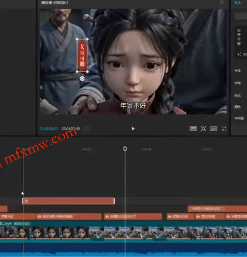
Task: Select the '年景不好' subtitle clip at track start
Action: point(18,216)
